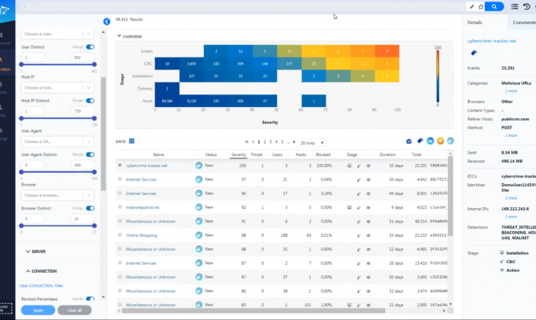Click the Host IP Distinct slider left handle
The width and height of the screenshot is (536, 320).
tap(21, 118)
